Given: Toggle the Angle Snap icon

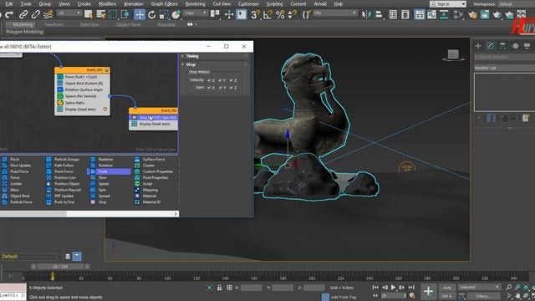Looking at the screenshot, I should (x=267, y=15).
